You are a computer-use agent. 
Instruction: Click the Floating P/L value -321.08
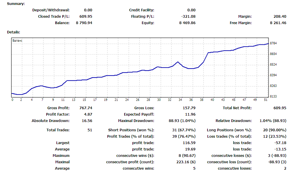(x=188, y=16)
